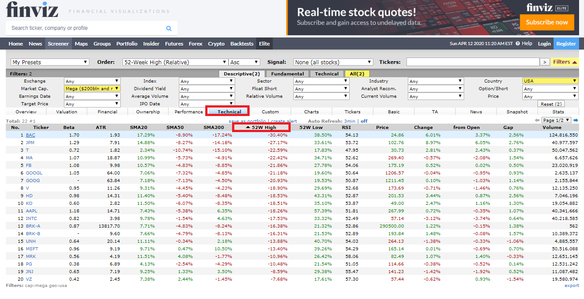Open the GOOGL ticker link
Viewport: 584px width, 299px height.
[x=34, y=173]
